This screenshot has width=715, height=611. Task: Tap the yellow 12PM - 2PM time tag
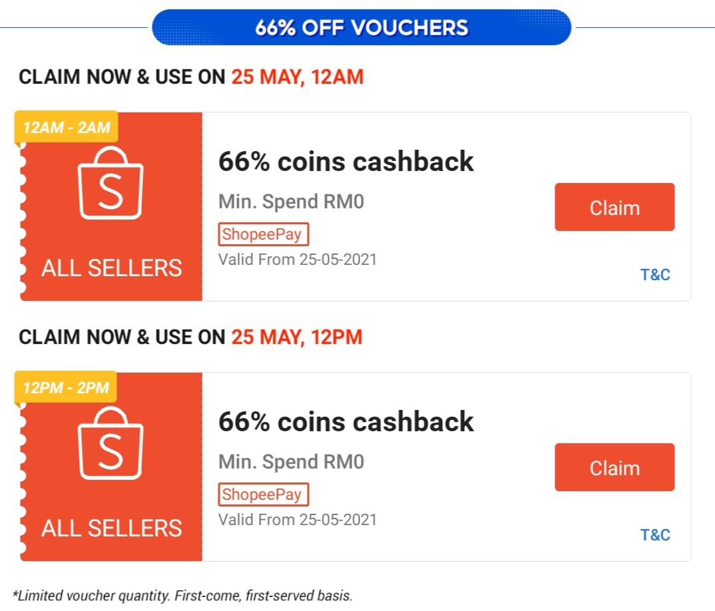coord(67,387)
